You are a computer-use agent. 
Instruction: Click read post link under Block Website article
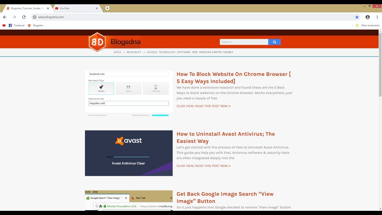tap(204, 106)
